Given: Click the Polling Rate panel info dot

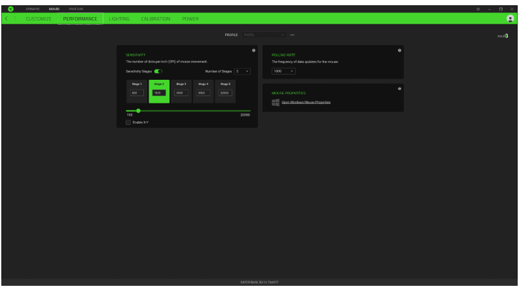Looking at the screenshot, I should (x=399, y=50).
